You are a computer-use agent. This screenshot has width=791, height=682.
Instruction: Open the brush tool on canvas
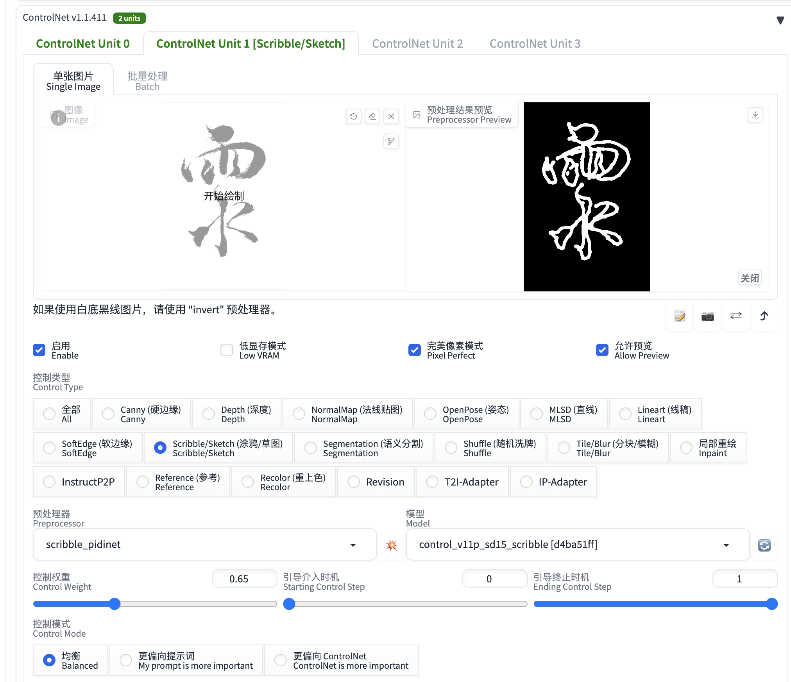[x=391, y=141]
